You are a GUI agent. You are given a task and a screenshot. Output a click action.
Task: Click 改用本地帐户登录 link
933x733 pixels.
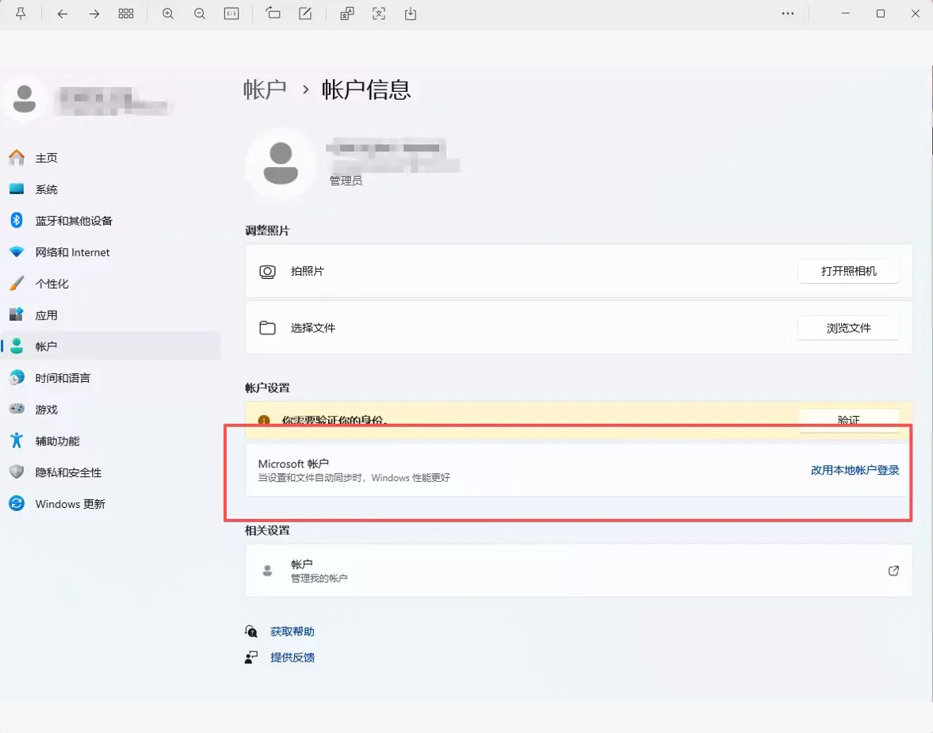point(855,469)
